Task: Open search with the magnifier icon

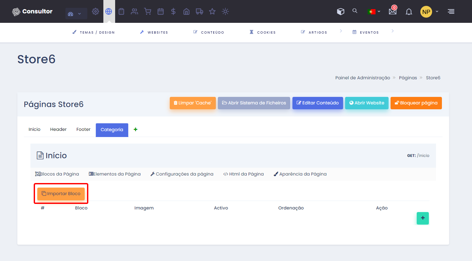Action: coord(355,11)
